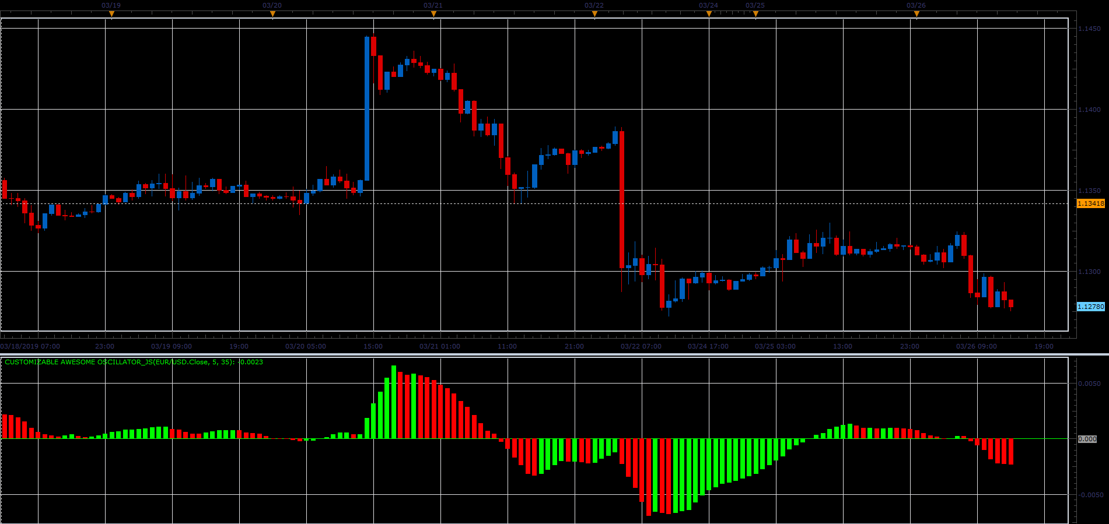Click the 0.000 oscillator zero-line tag

[x=1087, y=439]
